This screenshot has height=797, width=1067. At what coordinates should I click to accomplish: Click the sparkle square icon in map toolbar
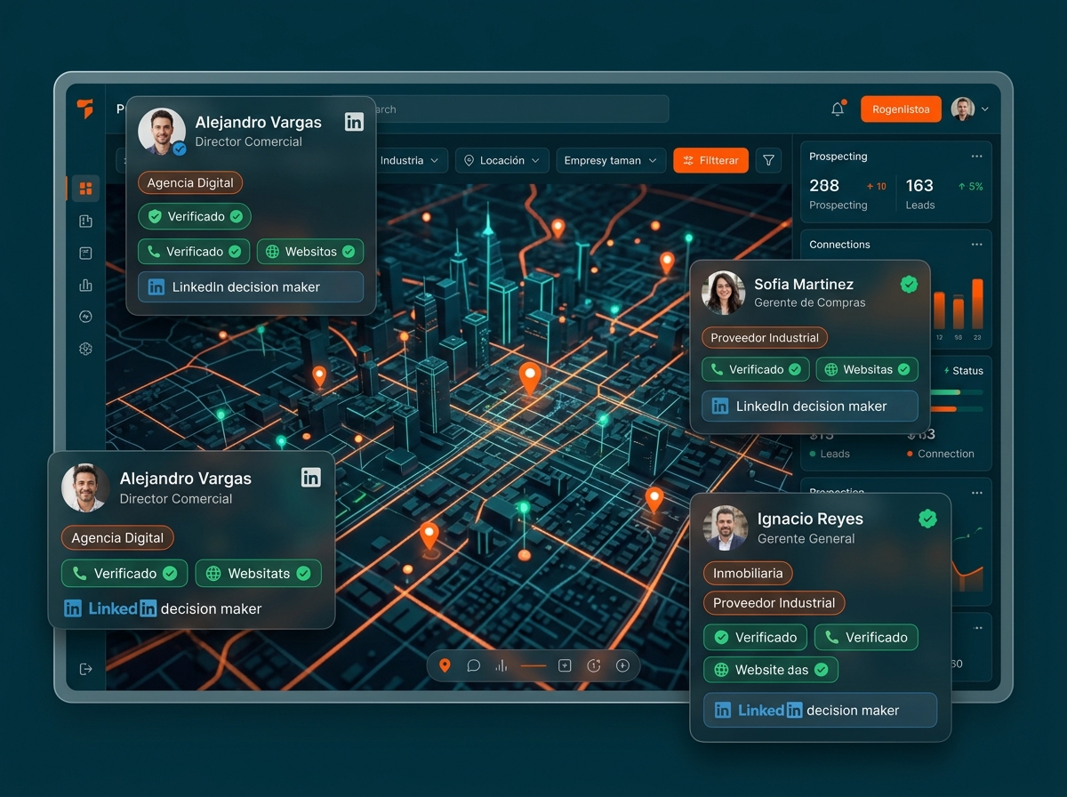(x=565, y=665)
